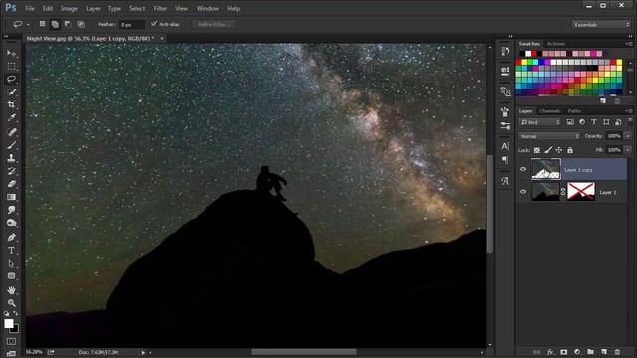
Task: Open the Properties panel icon
Action: click(x=505, y=71)
